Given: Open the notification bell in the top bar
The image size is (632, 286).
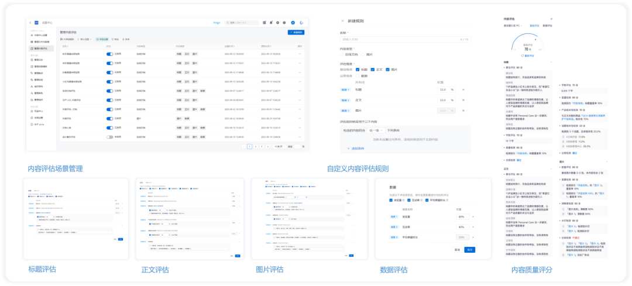Looking at the screenshot, I should pyautogui.click(x=271, y=23).
